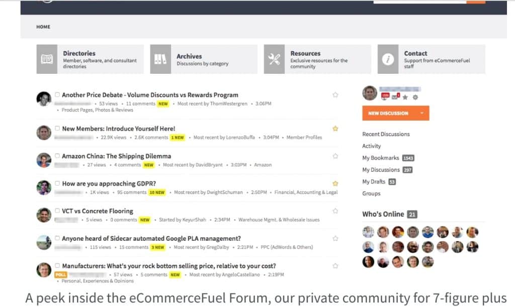Select the 'New Members: Introduce Yourself Here!' checkbox

tap(57, 128)
